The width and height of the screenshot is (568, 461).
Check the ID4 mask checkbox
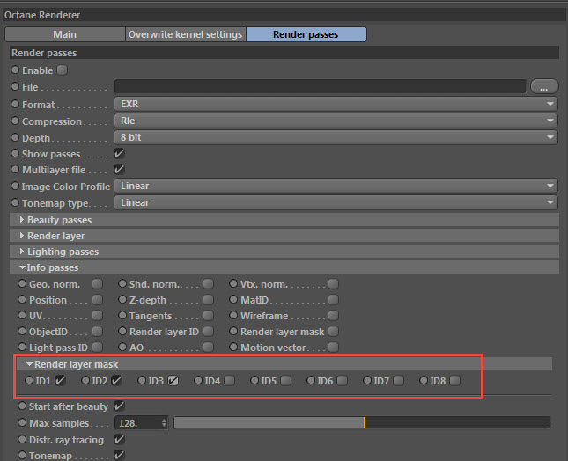pyautogui.click(x=229, y=381)
